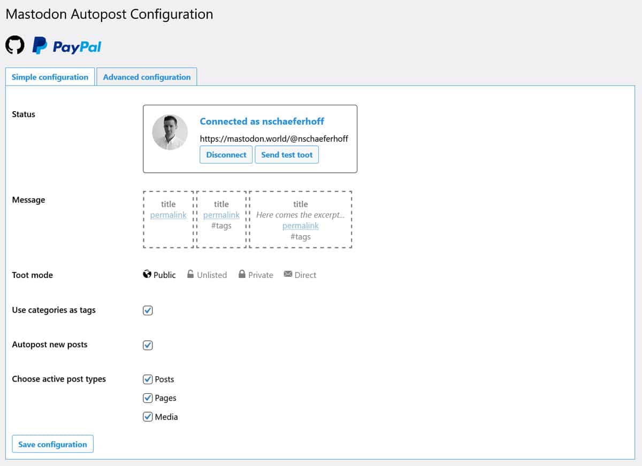The width and height of the screenshot is (642, 466).
Task: Choose the Unlisted open-lock toot mode
Action: (x=207, y=275)
